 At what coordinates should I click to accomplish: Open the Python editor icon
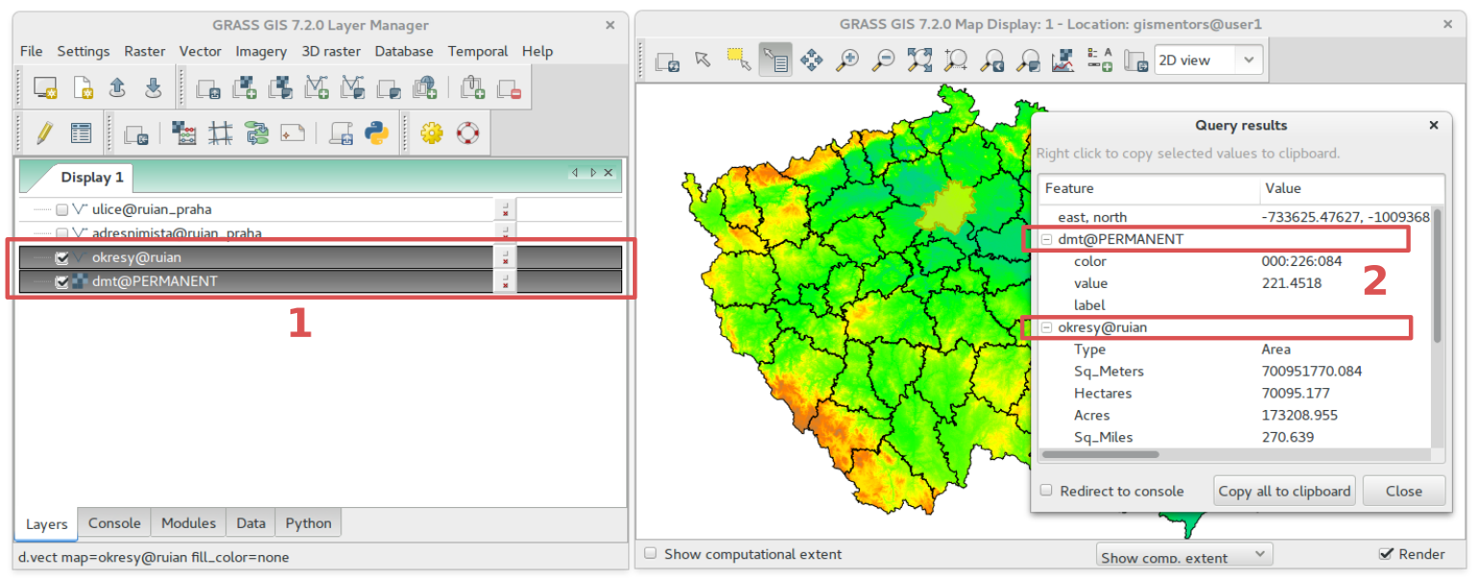click(x=377, y=133)
